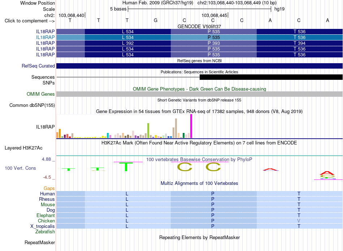Click the Rhesus species label
343x251 pixels.
47,199
